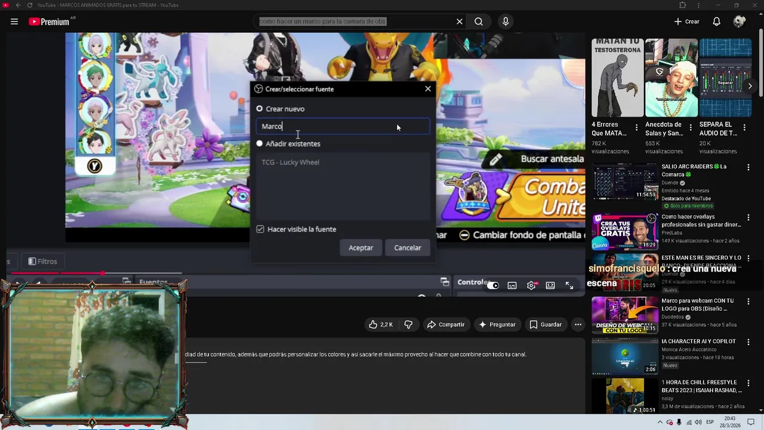Image resolution: width=764 pixels, height=430 pixels.
Task: Reload the page with refresh icon
Action: coord(30,5)
